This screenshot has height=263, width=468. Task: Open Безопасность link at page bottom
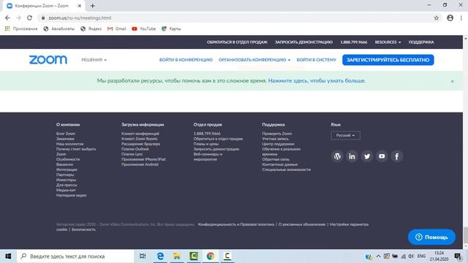click(83, 229)
